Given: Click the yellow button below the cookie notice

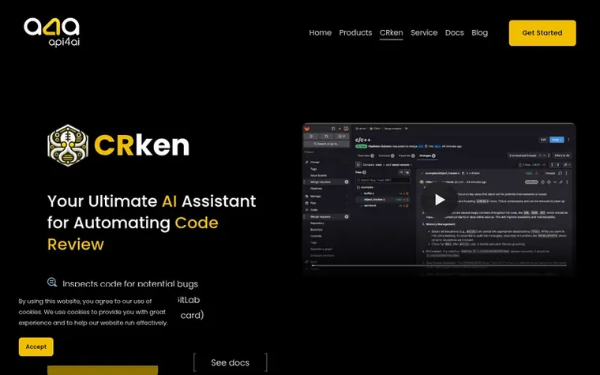Looking at the screenshot, I should tap(103, 370).
